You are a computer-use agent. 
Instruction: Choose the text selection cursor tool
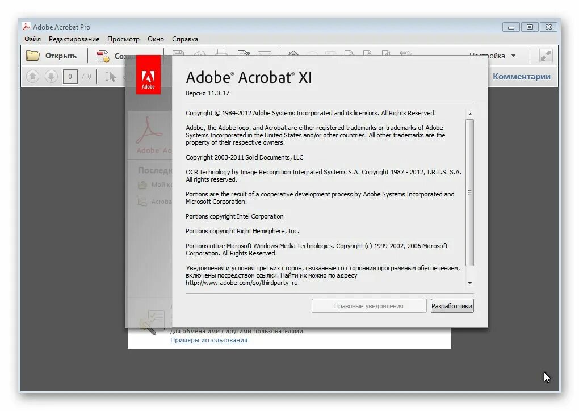click(110, 77)
